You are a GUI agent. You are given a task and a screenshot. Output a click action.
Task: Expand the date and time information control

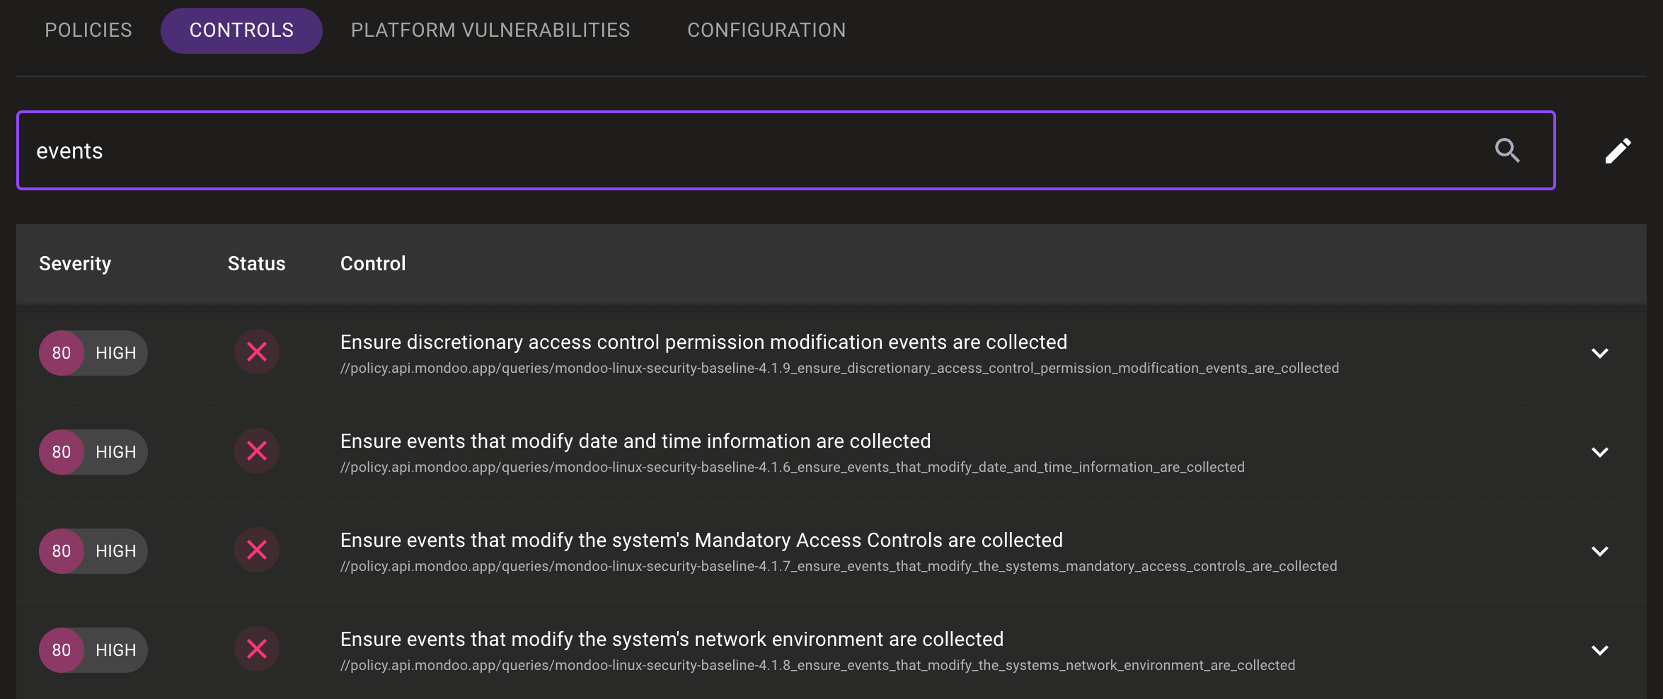coord(1601,452)
